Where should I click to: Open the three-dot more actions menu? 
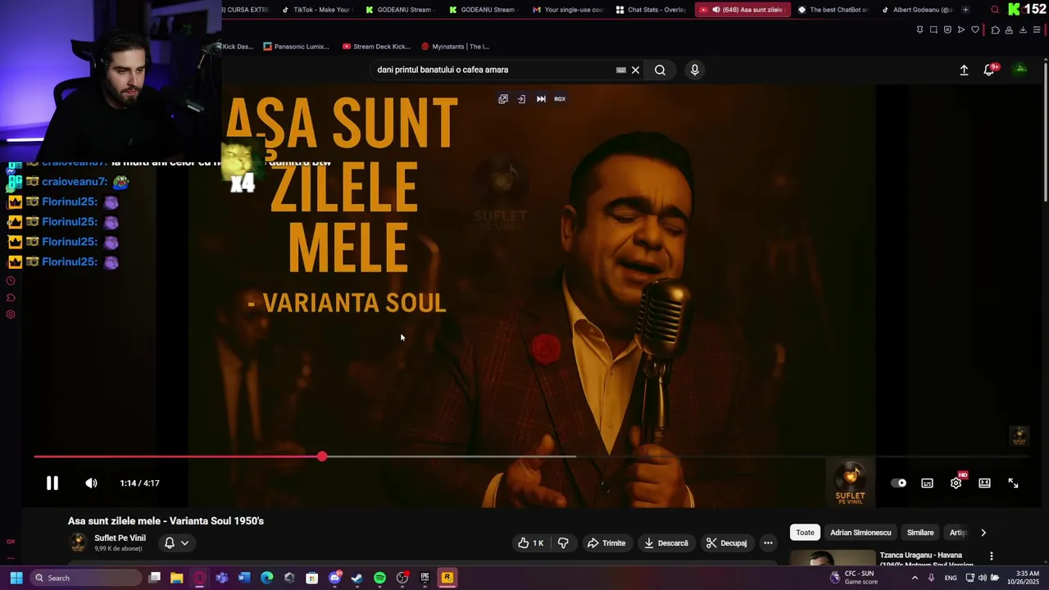(768, 543)
